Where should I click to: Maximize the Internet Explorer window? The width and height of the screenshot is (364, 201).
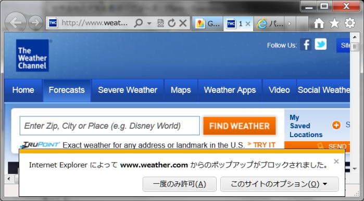(x=324, y=6)
